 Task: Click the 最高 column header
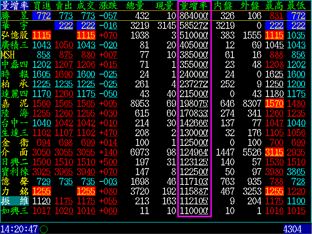274,5
